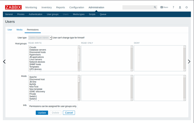The height and width of the screenshot is (123, 194).
Task: Click the ZABBIX logo
Action: pos(13,7)
